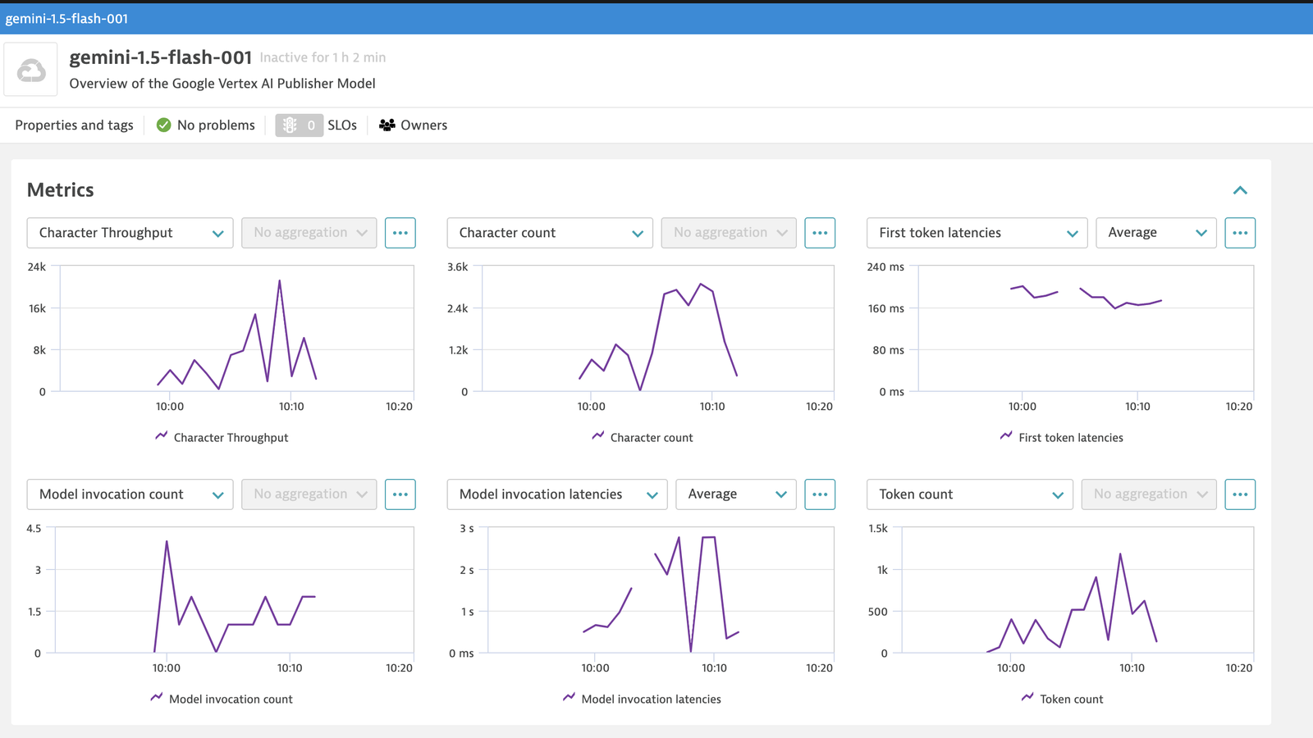
Task: Open more options for Character Throughput chart
Action: [x=400, y=233]
